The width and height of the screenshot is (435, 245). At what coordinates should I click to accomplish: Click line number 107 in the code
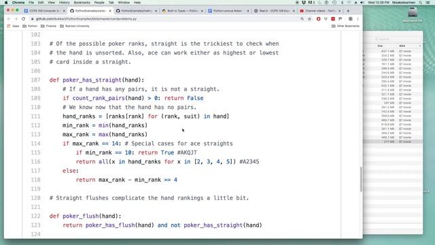[35, 80]
